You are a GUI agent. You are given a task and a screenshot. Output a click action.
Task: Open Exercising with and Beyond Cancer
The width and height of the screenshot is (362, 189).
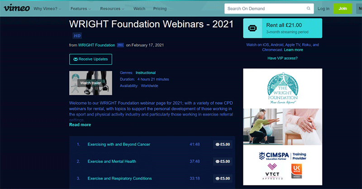[119, 144]
